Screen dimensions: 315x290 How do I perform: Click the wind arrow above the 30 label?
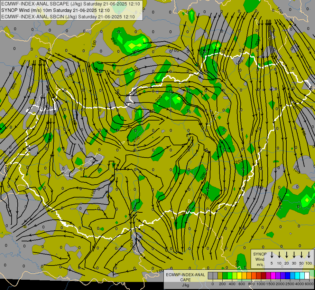tap(294, 255)
